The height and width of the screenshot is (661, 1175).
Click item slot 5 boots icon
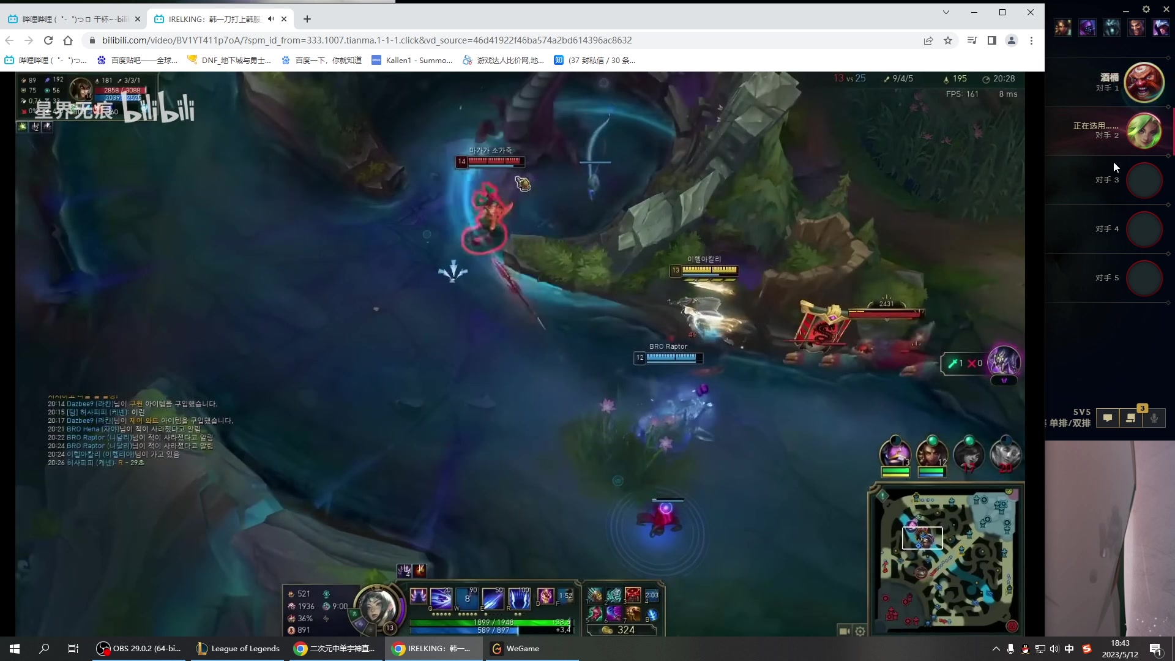[595, 613]
